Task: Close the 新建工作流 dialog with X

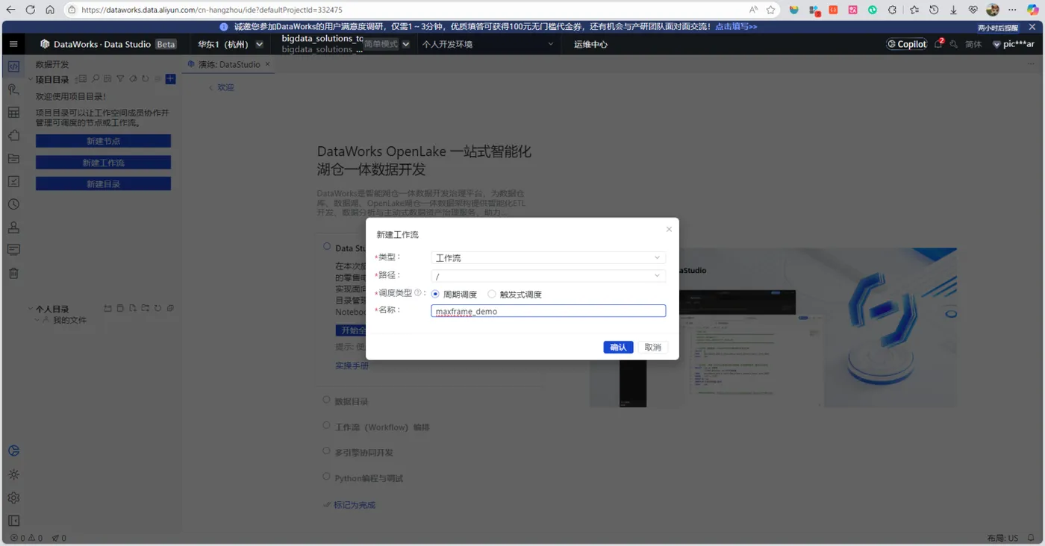Action: tap(669, 229)
